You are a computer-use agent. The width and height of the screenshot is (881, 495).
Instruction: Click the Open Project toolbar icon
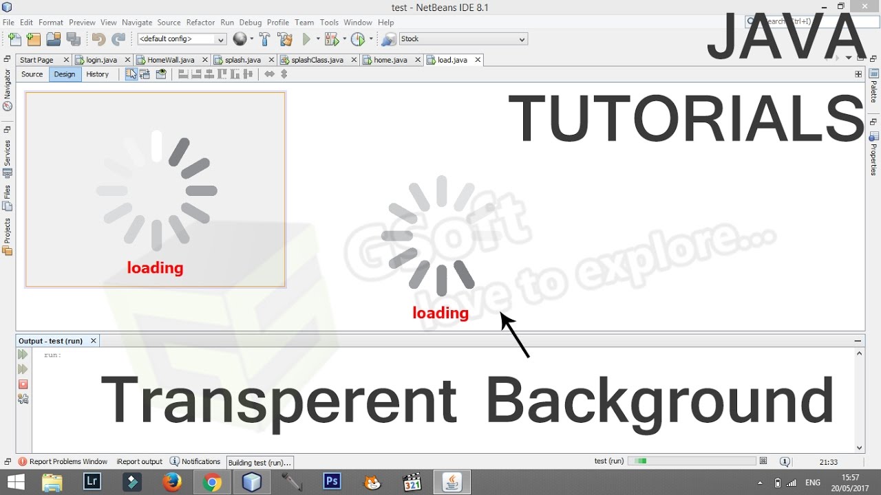[x=53, y=39]
